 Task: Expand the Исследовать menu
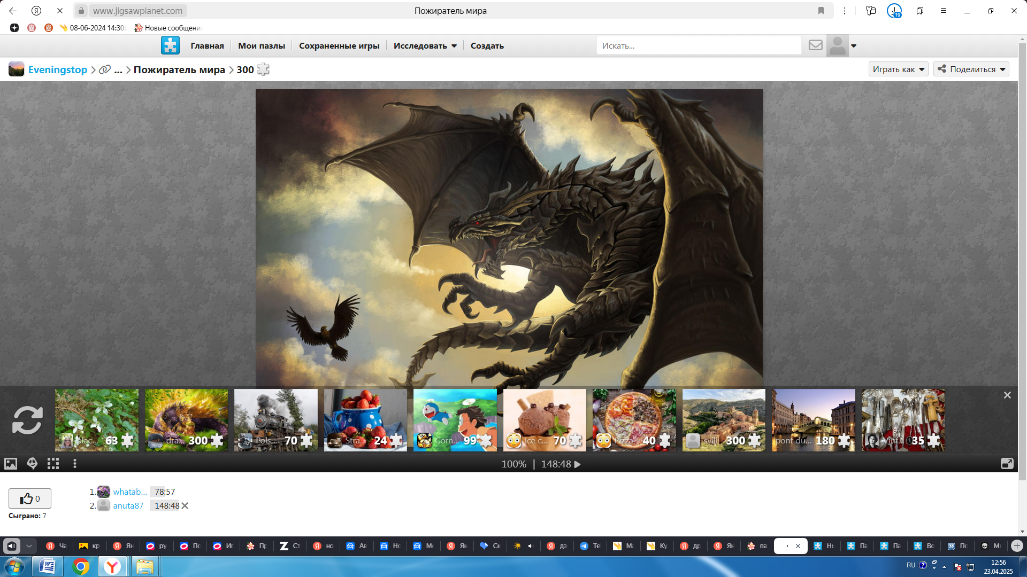click(x=425, y=46)
